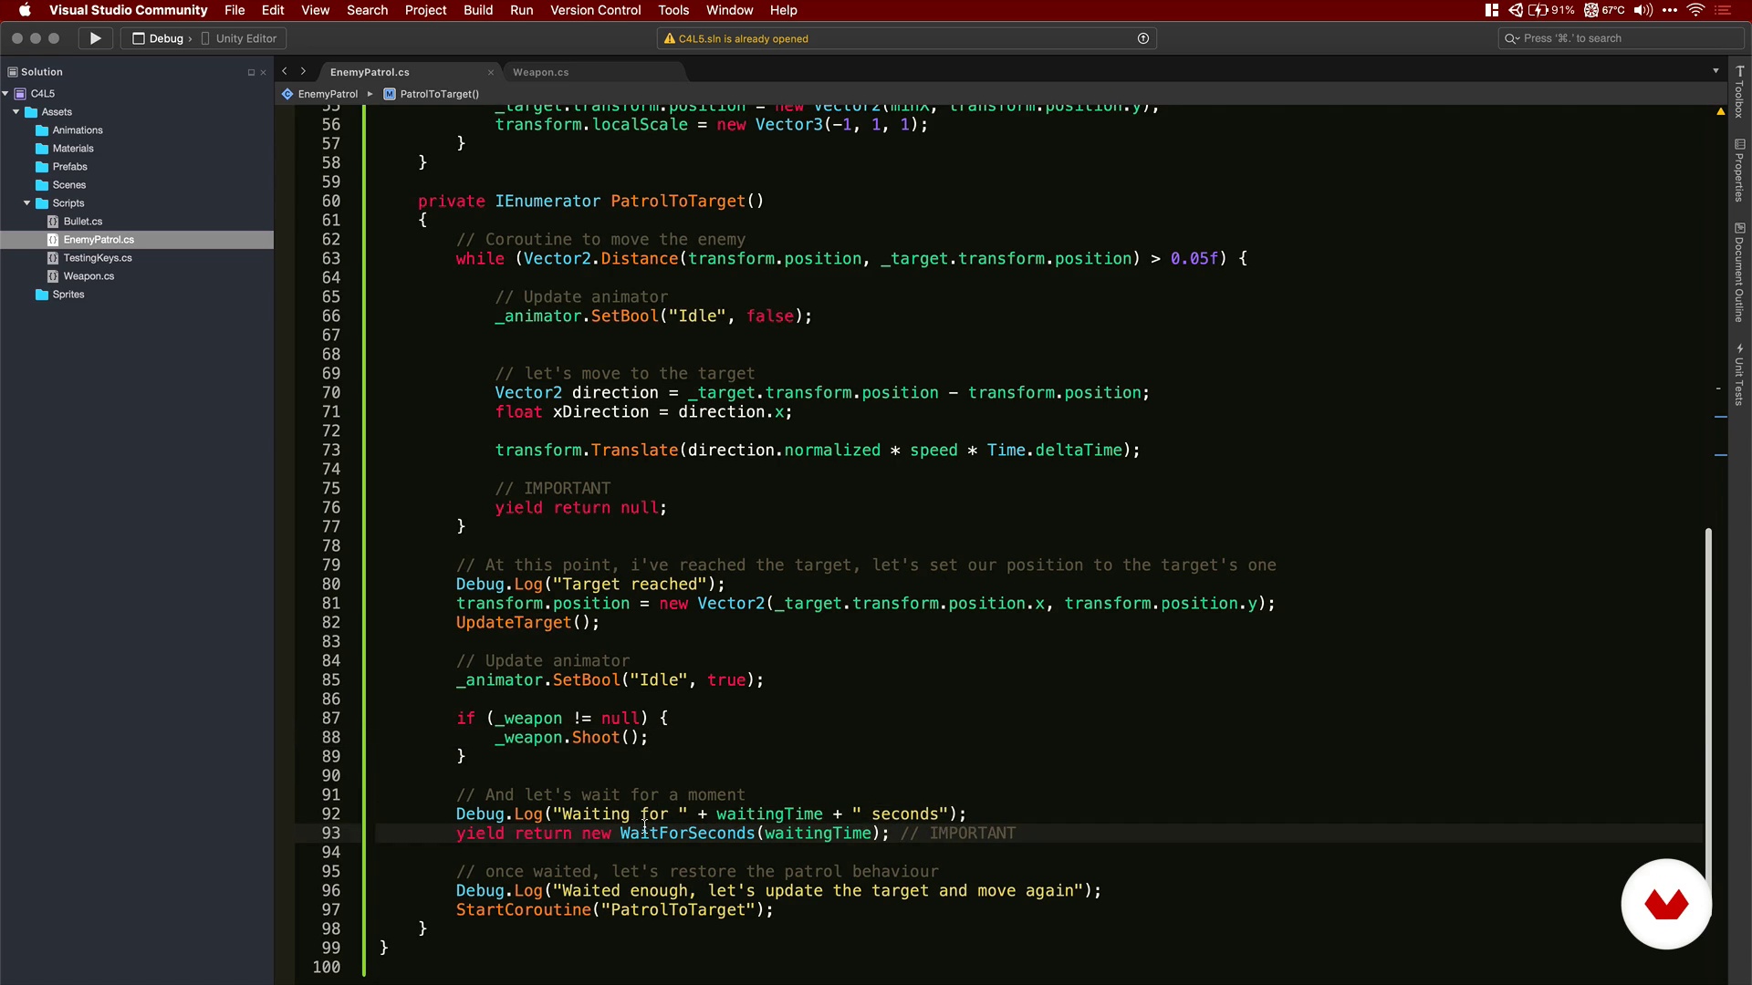Click 'WaitForSeconds' on line 93
The width and height of the screenshot is (1752, 985).
[688, 834]
